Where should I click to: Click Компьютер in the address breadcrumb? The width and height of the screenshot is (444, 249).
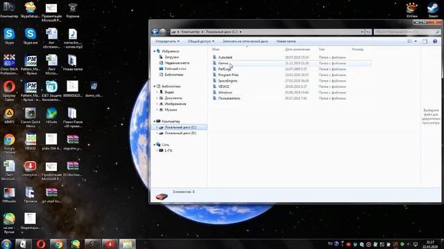(190, 32)
